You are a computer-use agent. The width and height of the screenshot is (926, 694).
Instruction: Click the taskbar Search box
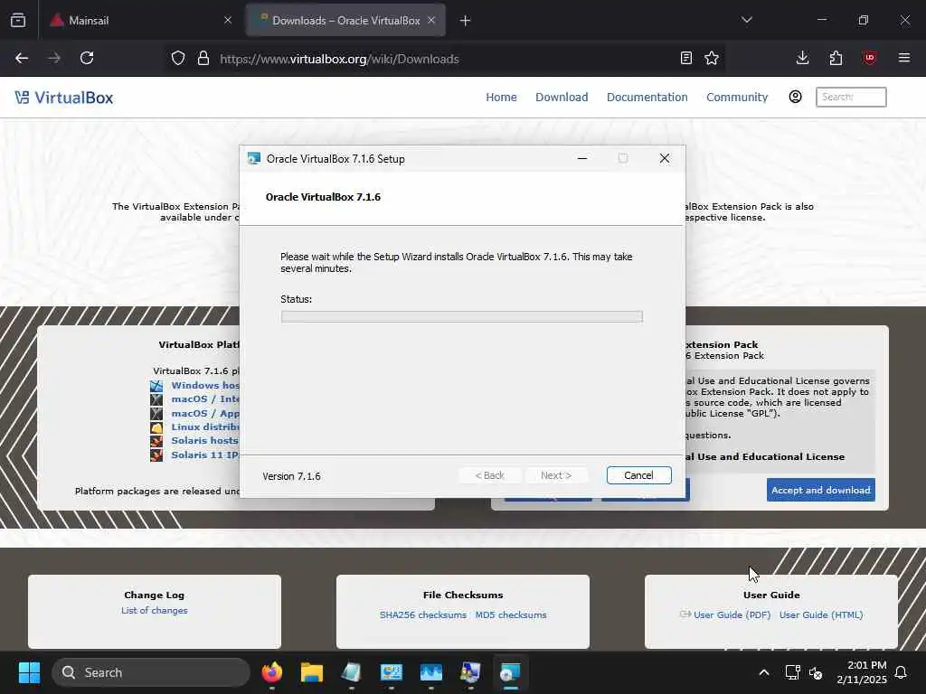coord(151,672)
